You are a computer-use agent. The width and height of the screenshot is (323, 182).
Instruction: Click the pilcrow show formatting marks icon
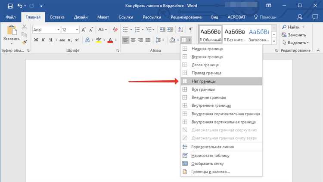190,30
